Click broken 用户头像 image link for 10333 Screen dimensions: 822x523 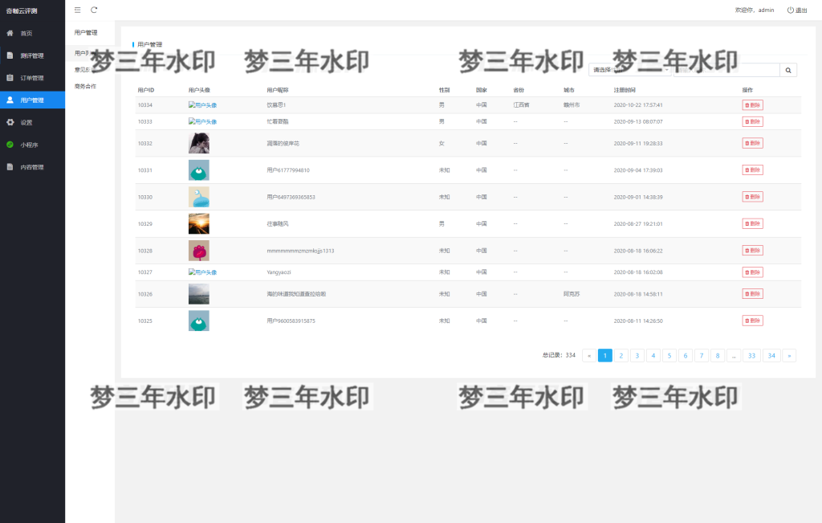pyautogui.click(x=202, y=121)
